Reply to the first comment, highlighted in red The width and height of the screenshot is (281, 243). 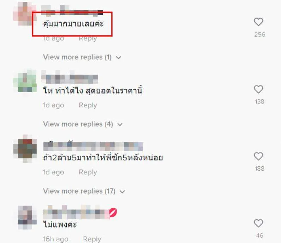pyautogui.click(x=88, y=38)
